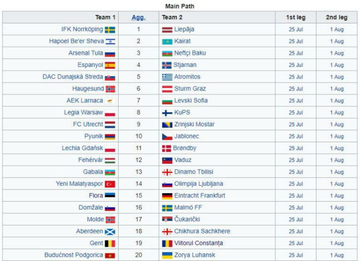The height and width of the screenshot is (261, 361).
Task: Click the Ukrainian flag beside Zorya Luhansk
Action: coord(167,255)
